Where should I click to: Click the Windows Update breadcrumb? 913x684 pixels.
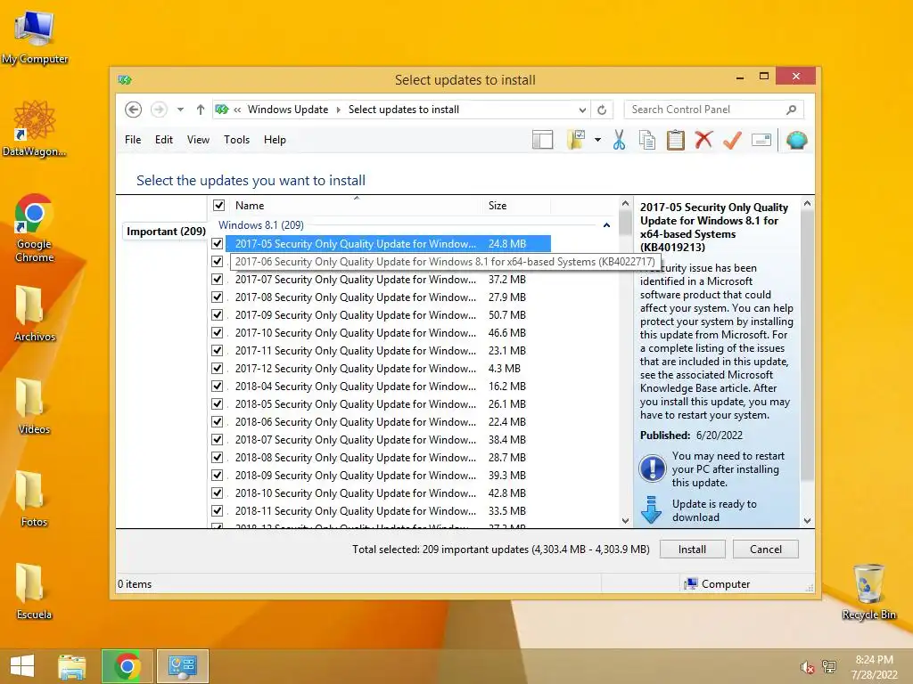(x=288, y=110)
